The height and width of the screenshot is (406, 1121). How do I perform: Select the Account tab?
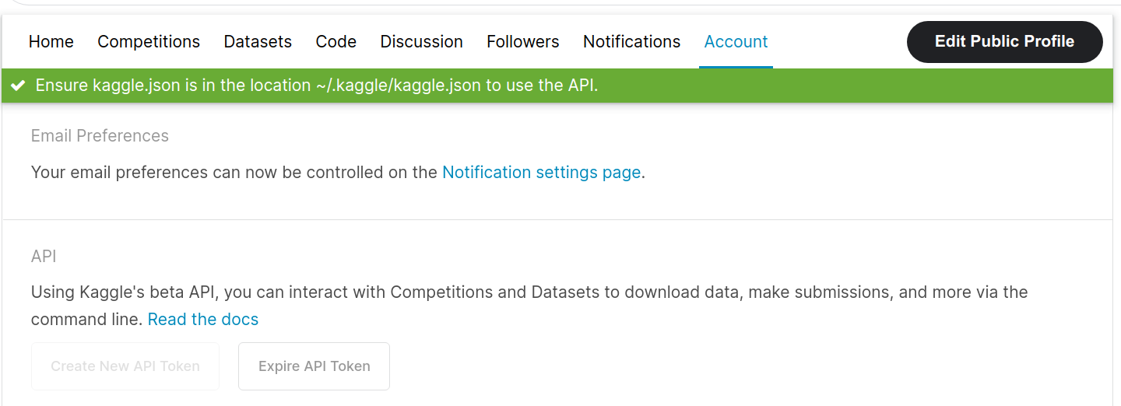(x=736, y=42)
